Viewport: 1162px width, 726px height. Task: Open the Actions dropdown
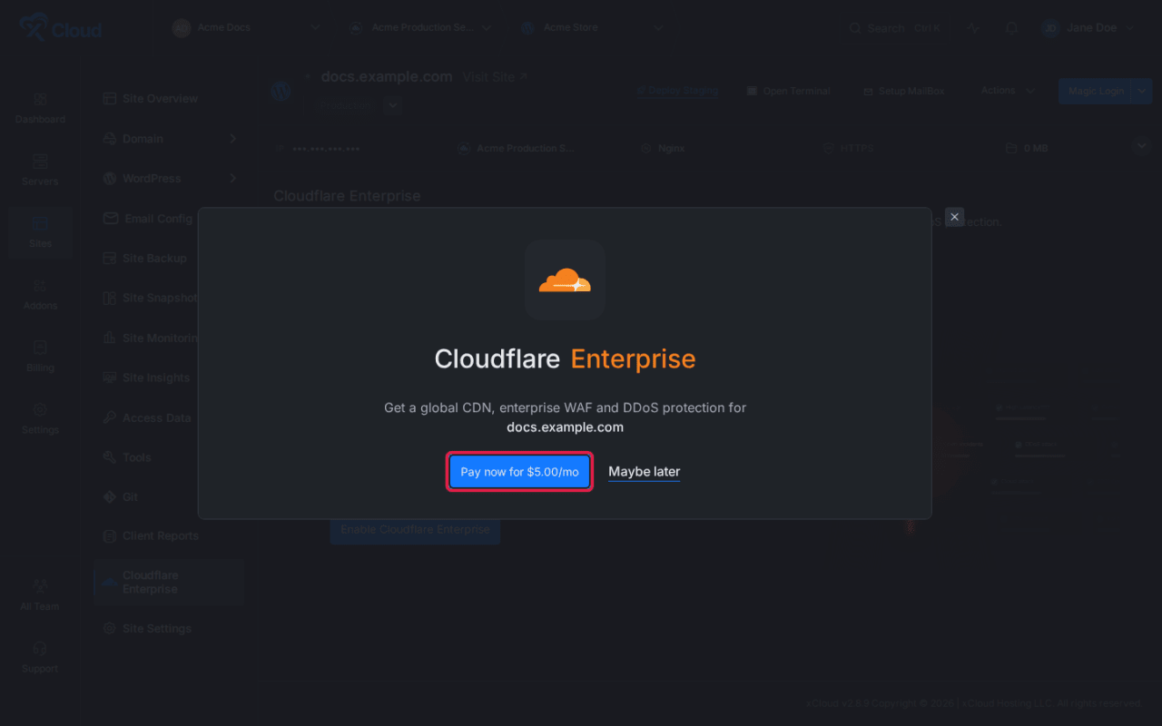tap(1009, 91)
